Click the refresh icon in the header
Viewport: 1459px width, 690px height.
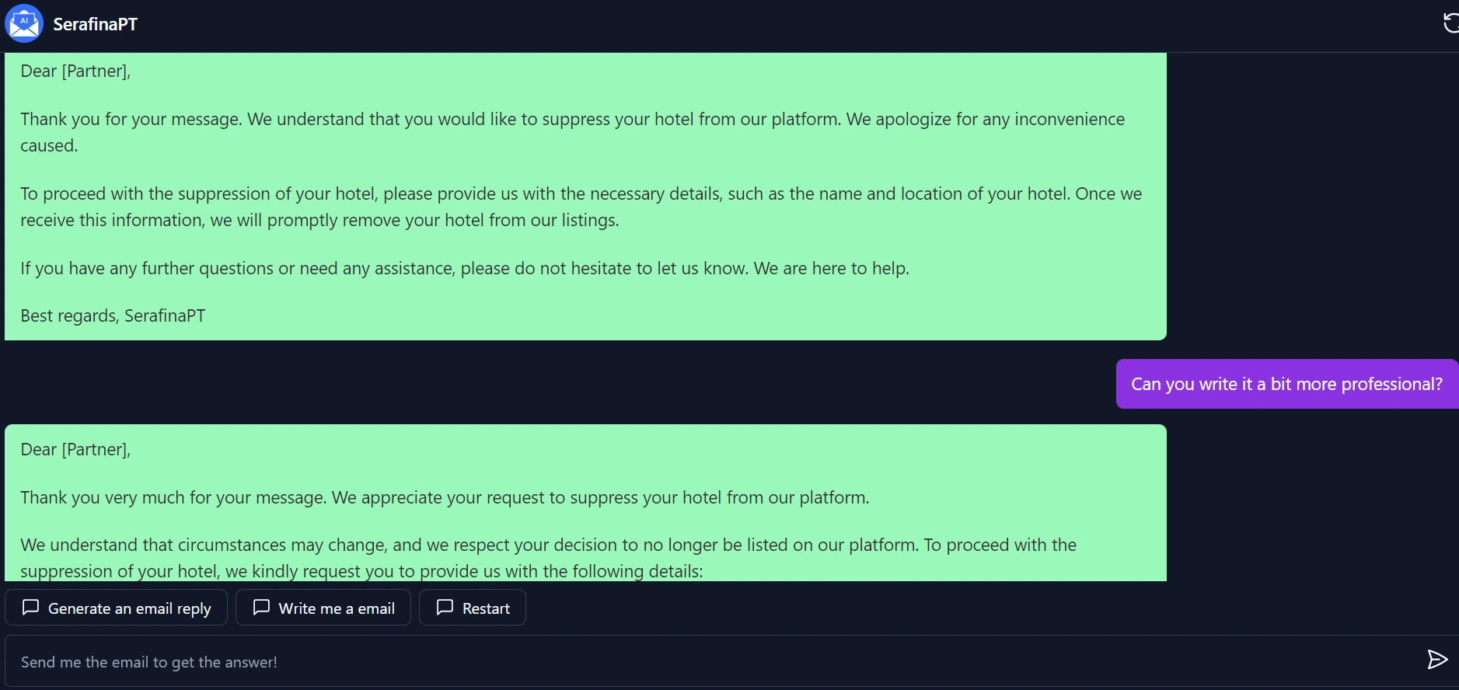click(x=1450, y=23)
